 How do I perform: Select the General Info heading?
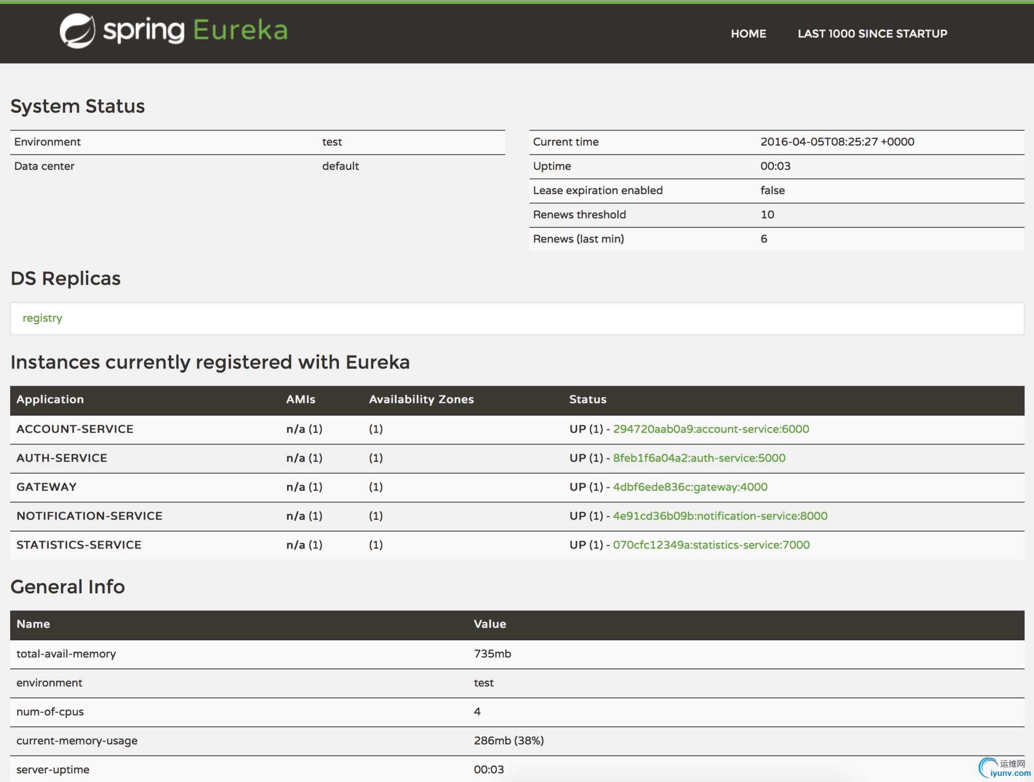pyautogui.click(x=68, y=586)
